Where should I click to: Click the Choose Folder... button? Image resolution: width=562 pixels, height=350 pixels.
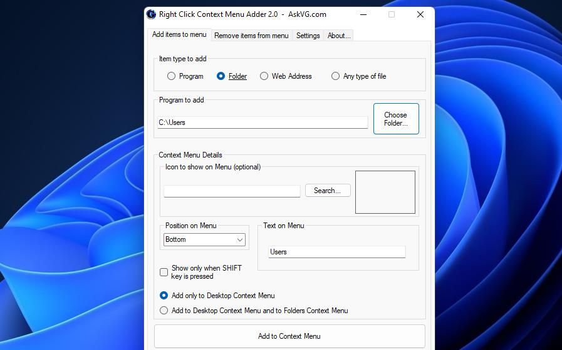(x=396, y=119)
